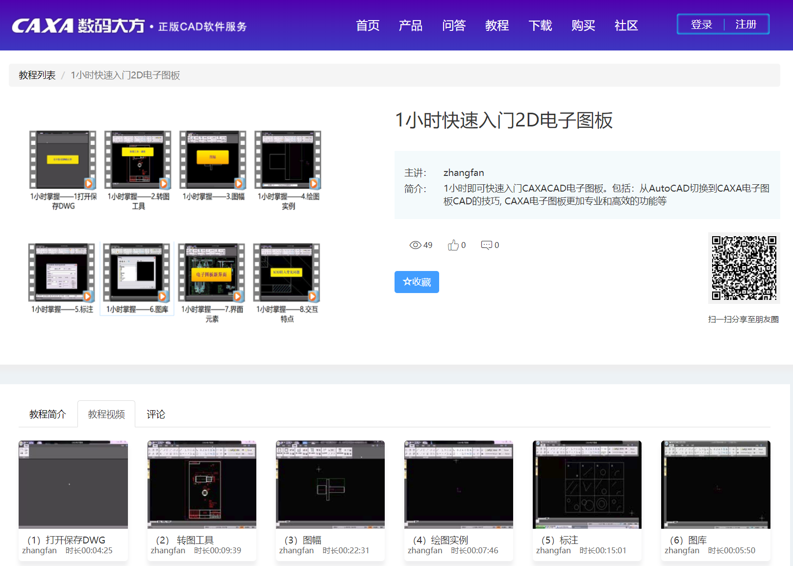This screenshot has width=793, height=566.
Task: Open comments via speech bubble icon
Action: (487, 245)
